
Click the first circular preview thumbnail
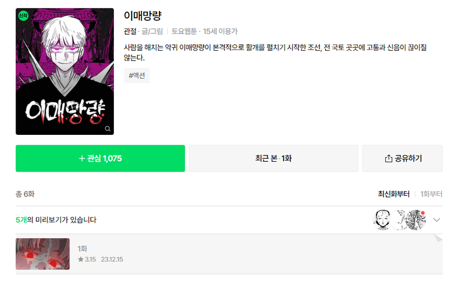pyautogui.click(x=382, y=220)
